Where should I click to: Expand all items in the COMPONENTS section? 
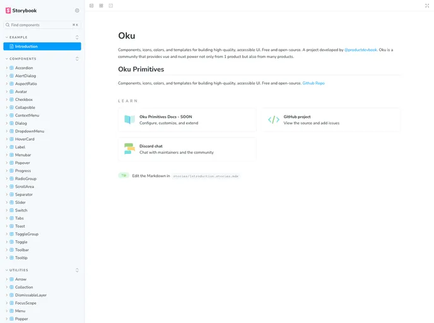point(77,59)
